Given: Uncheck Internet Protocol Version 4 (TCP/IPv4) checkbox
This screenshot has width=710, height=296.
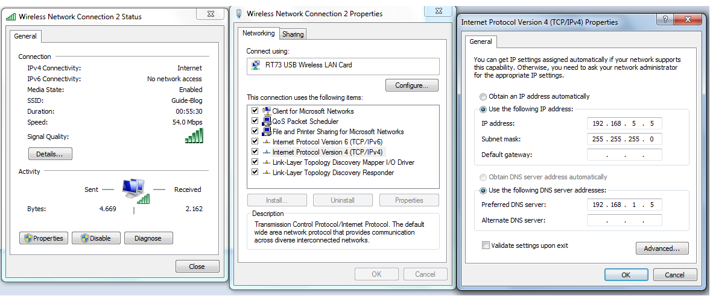Looking at the screenshot, I should tap(255, 152).
